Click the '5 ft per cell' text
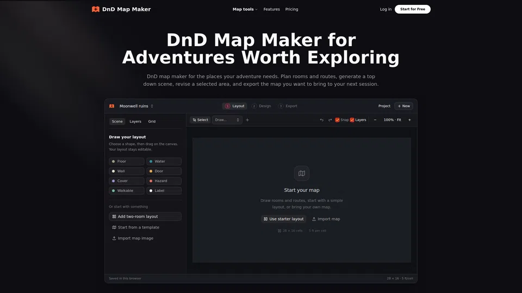This screenshot has height=293, width=522. point(317,231)
